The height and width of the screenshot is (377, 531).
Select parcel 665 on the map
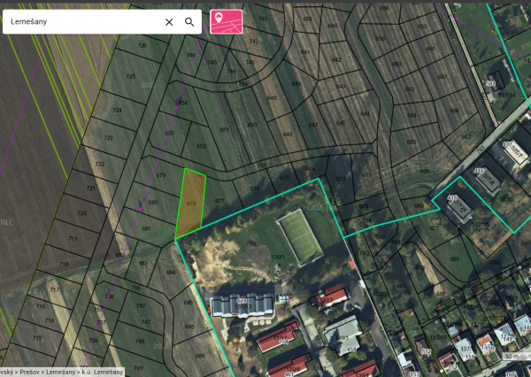[x=412, y=142]
